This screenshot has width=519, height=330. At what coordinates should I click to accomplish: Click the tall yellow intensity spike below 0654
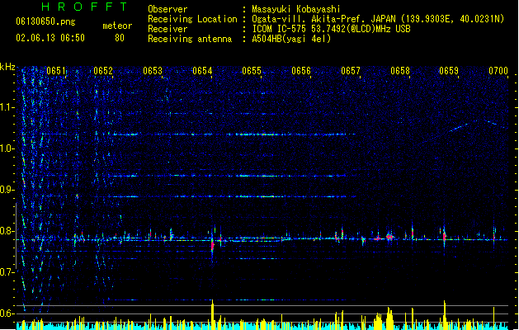click(213, 314)
